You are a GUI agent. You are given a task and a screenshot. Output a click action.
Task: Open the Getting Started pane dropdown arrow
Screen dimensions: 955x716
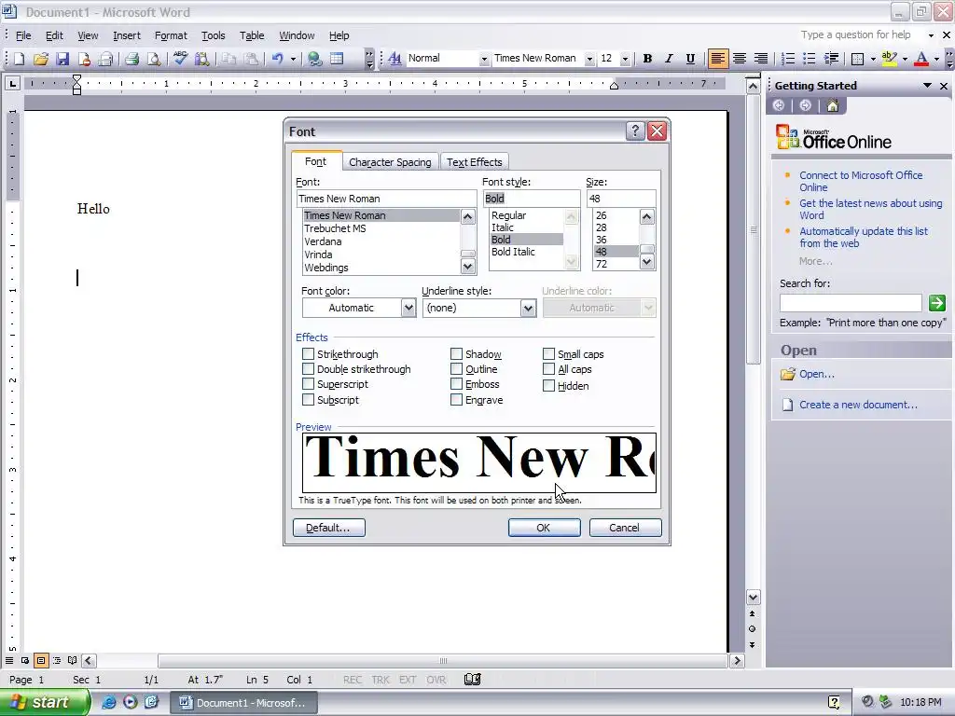pos(927,86)
